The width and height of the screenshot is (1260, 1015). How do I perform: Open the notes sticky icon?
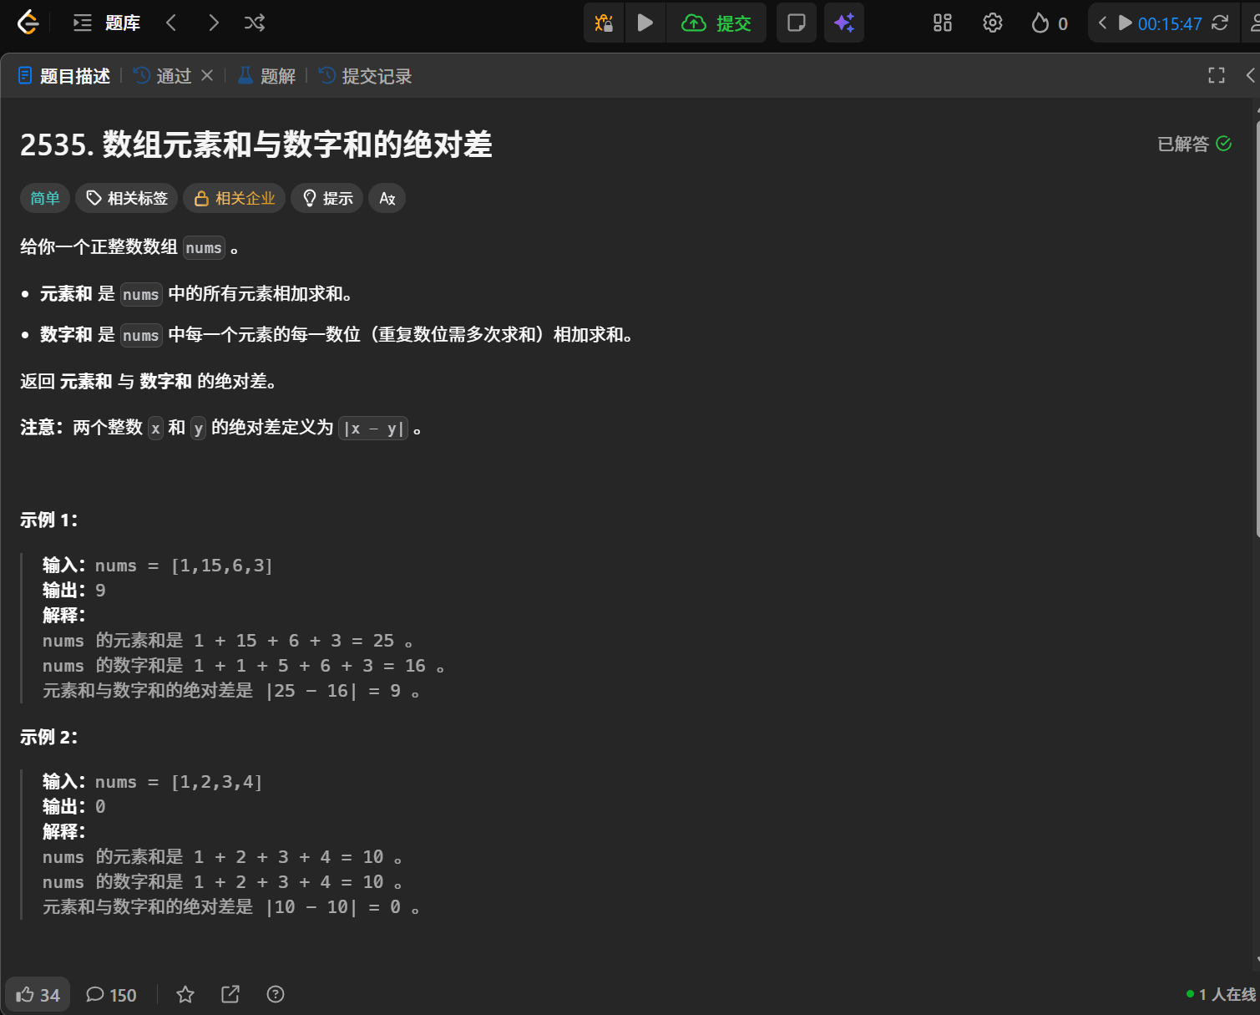(797, 23)
